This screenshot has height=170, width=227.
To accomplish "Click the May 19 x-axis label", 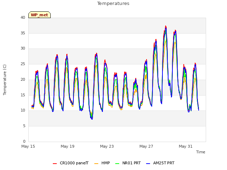I will (67, 146).
